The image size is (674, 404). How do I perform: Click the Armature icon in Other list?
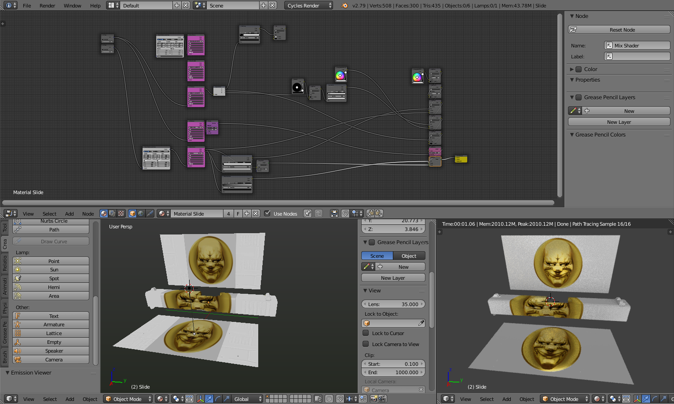[x=18, y=324]
